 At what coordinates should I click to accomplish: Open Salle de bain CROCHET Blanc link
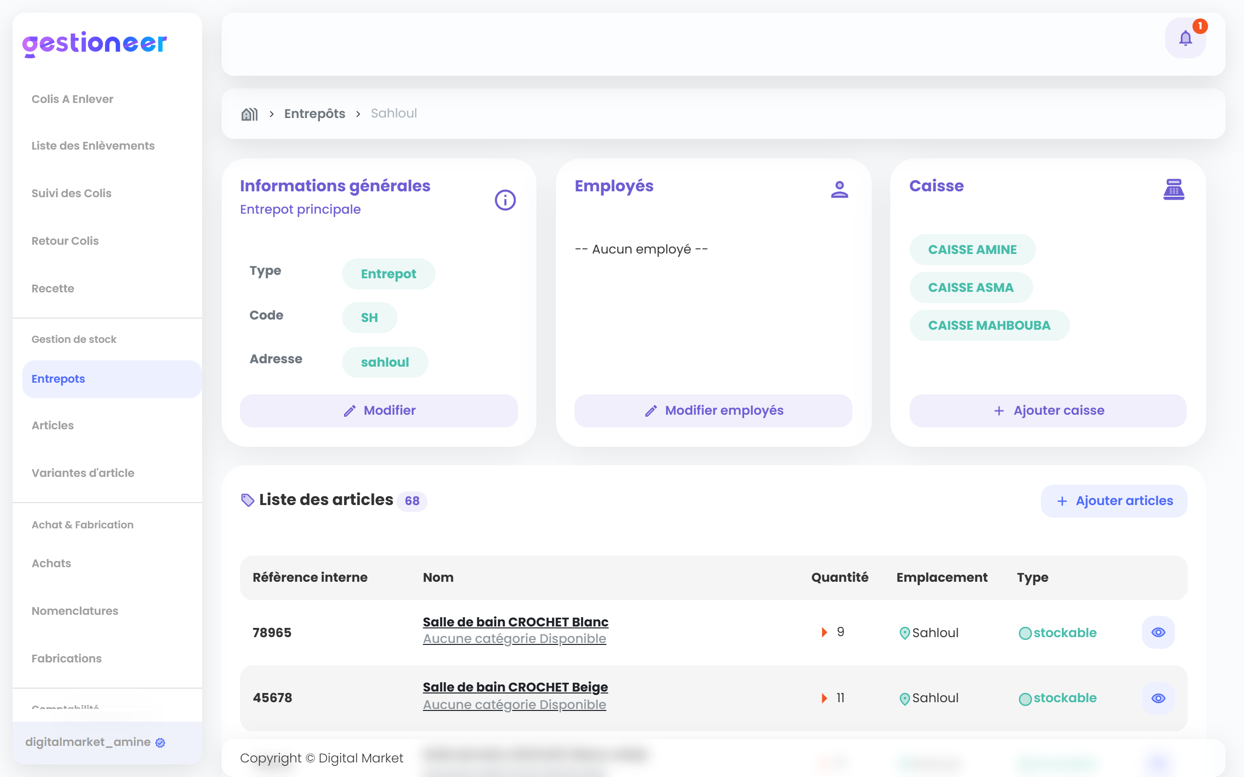tap(516, 622)
